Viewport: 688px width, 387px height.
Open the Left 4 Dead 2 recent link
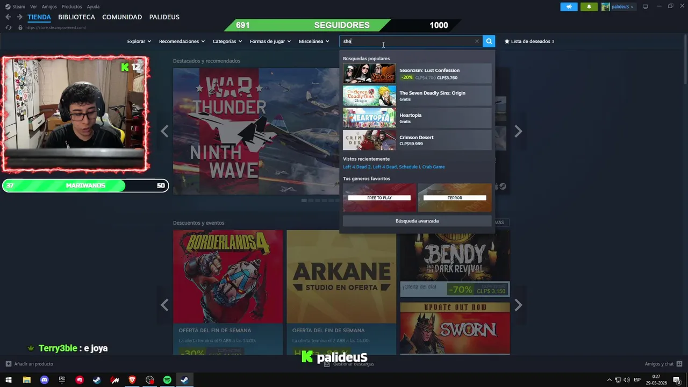[x=356, y=167]
